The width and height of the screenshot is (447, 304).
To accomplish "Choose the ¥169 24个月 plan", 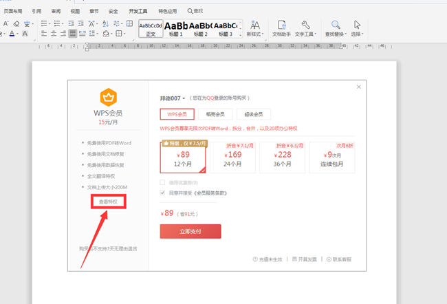I will click(x=232, y=158).
